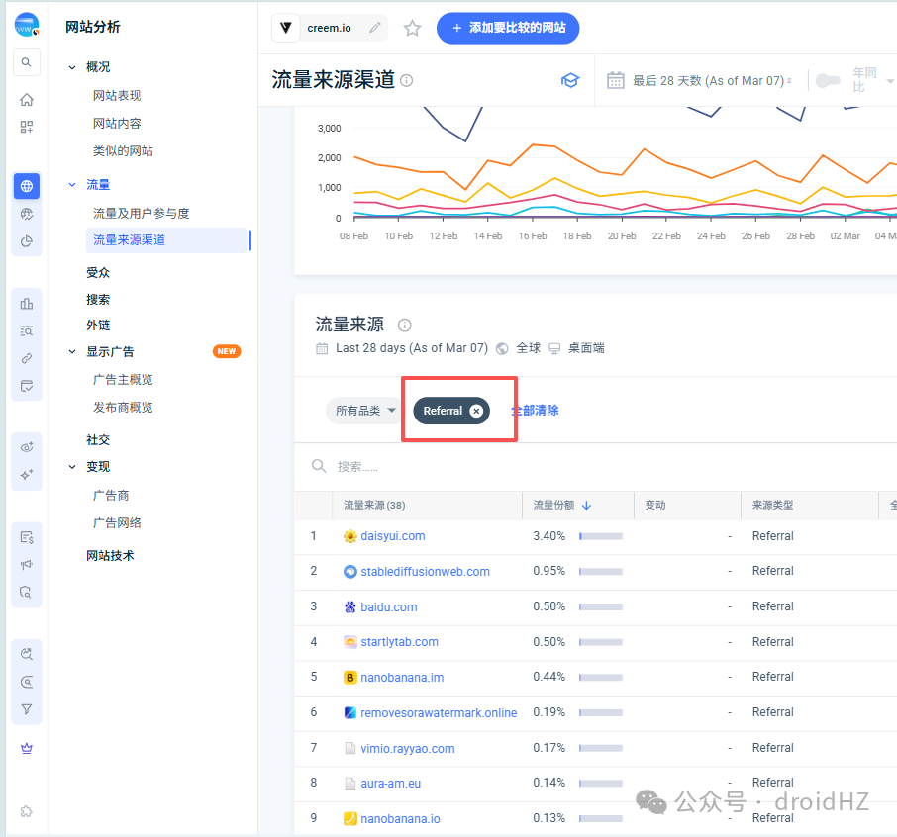Click the 搜索 input field above table
897x837 pixels.
coord(595,467)
